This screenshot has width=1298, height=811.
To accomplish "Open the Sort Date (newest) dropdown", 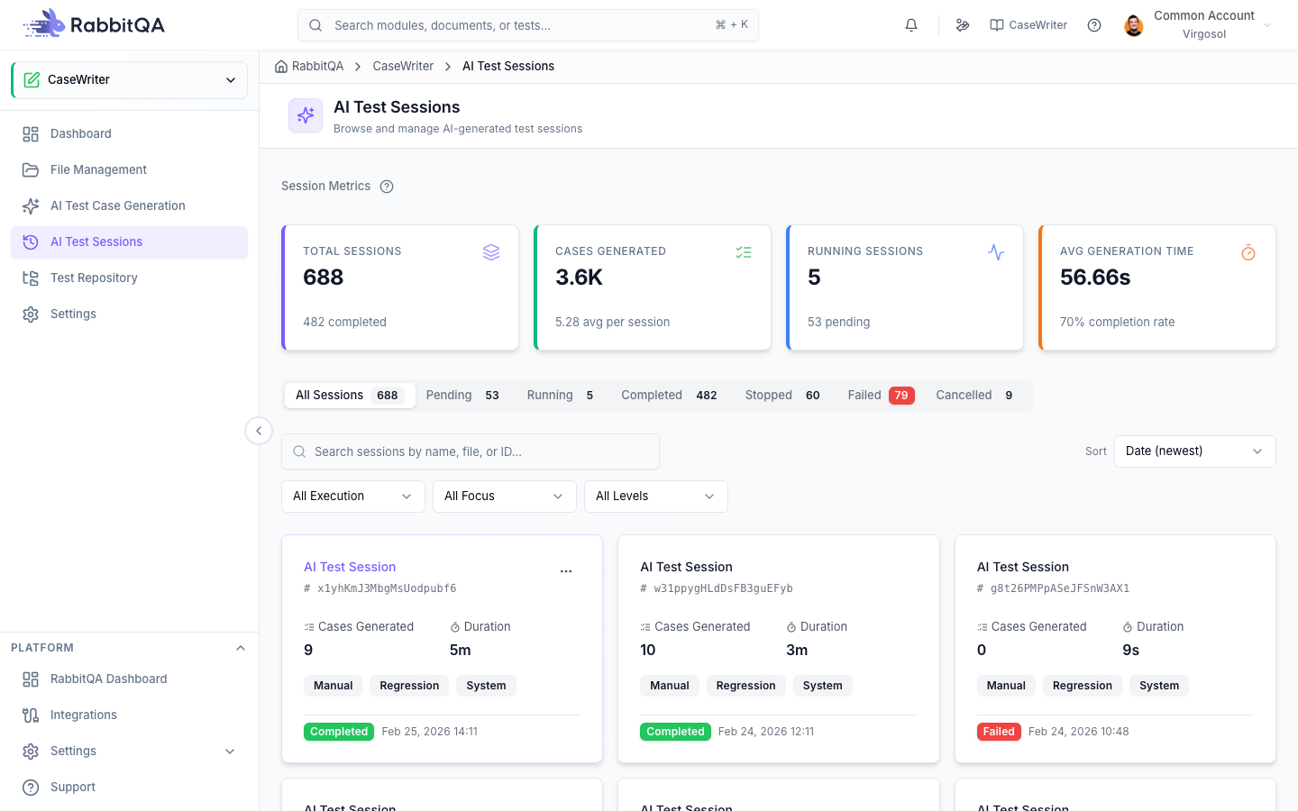I will (1195, 451).
